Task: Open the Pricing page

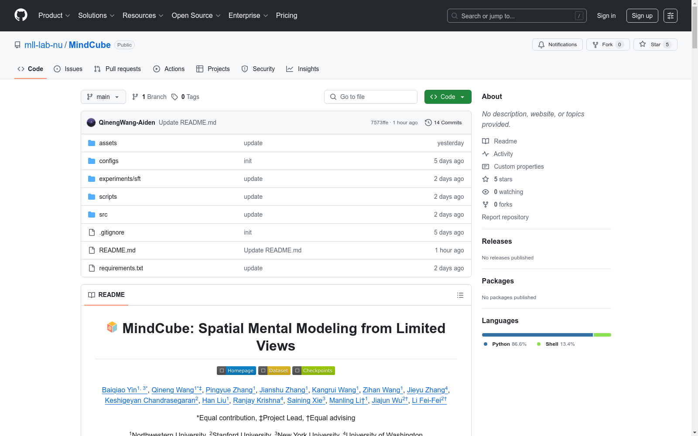Action: (287, 15)
